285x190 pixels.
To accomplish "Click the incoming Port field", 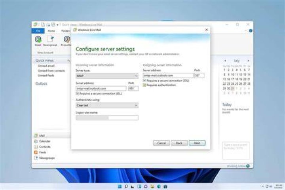I will pos(133,88).
